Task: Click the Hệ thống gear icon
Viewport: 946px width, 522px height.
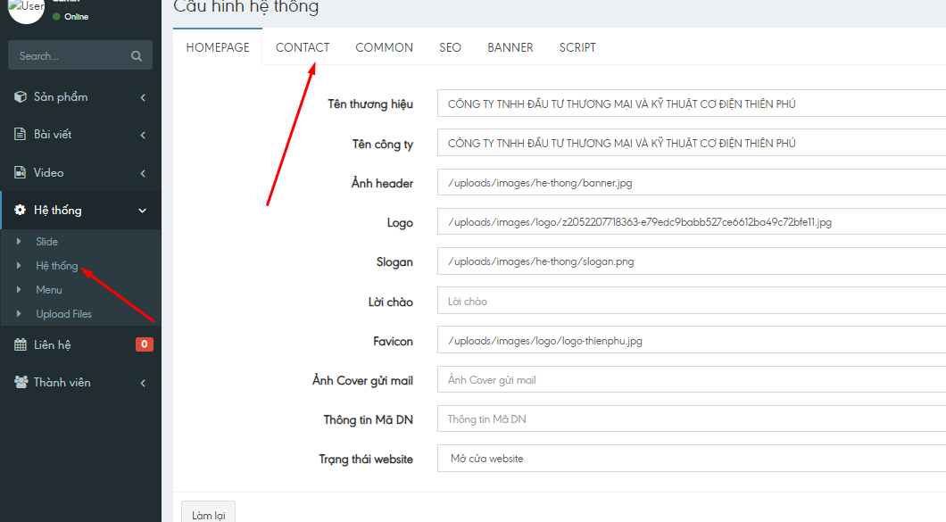Action: [21, 211]
